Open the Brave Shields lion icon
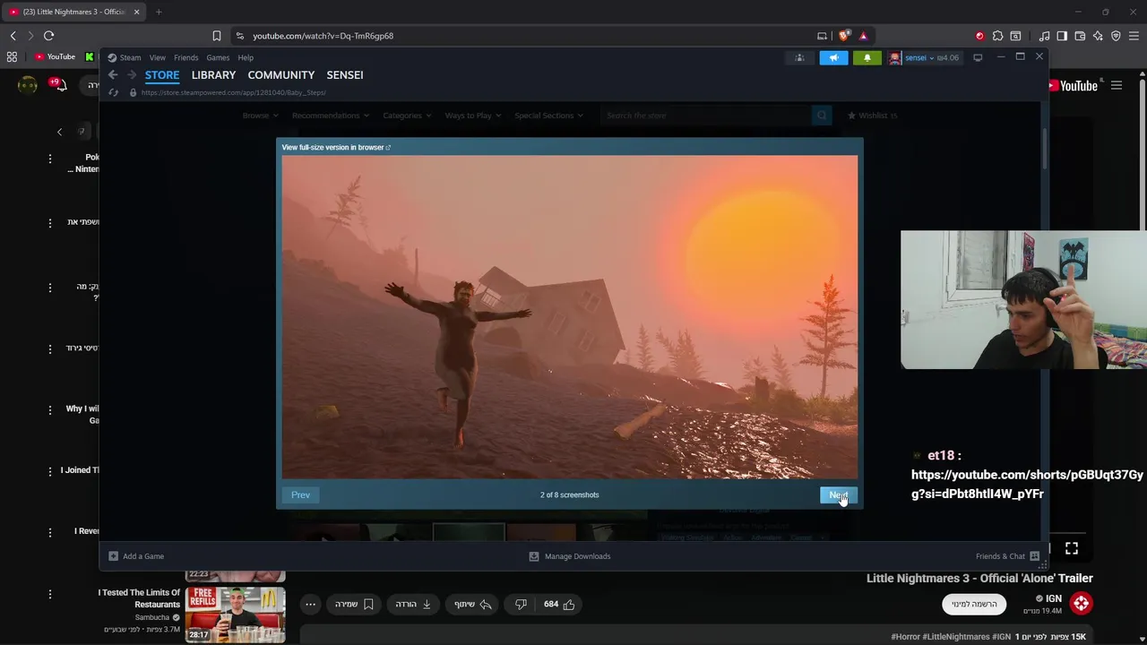The image size is (1147, 645). pyautogui.click(x=844, y=36)
